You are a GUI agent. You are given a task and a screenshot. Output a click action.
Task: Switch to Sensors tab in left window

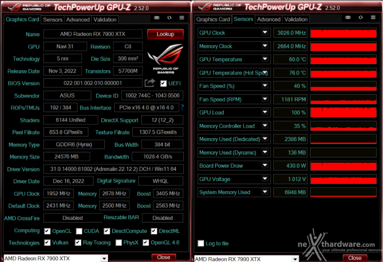(53, 20)
